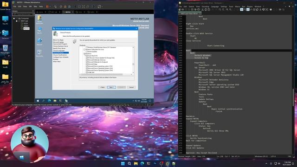Open Recycle Bin on the host desktop

pyautogui.click(x=5, y=49)
